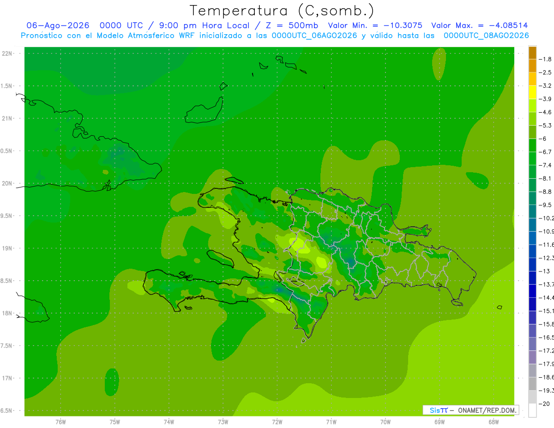Click 'Valor Max. = -4.08514' readout

coord(480,25)
